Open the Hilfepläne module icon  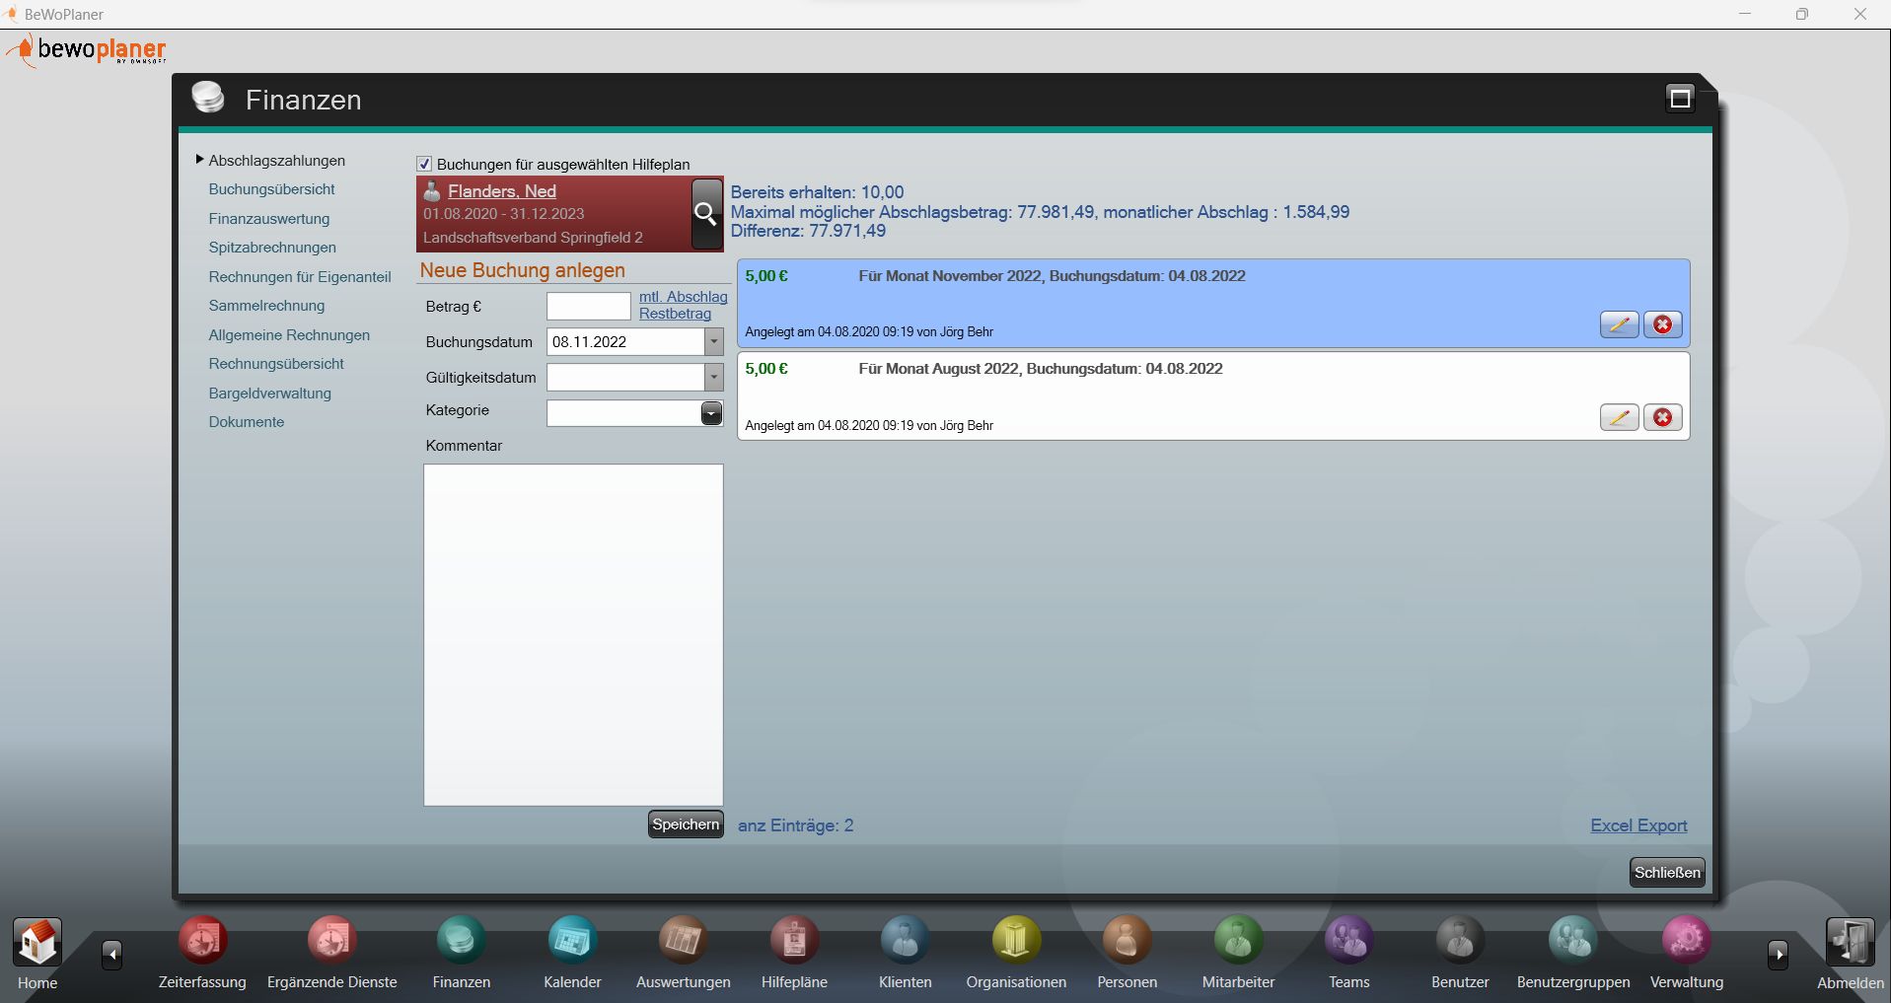[x=794, y=941]
